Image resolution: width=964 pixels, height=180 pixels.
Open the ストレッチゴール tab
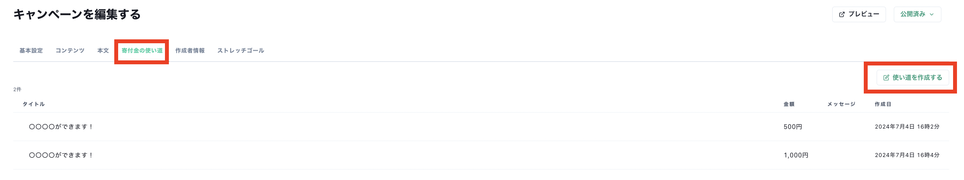[x=241, y=51]
